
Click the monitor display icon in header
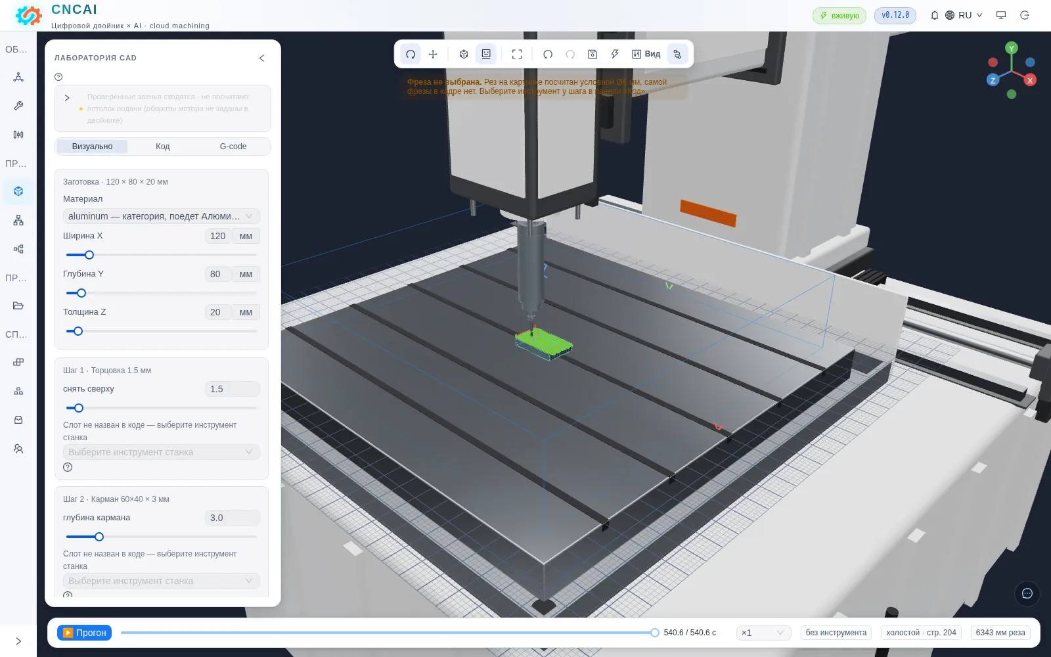click(1001, 15)
